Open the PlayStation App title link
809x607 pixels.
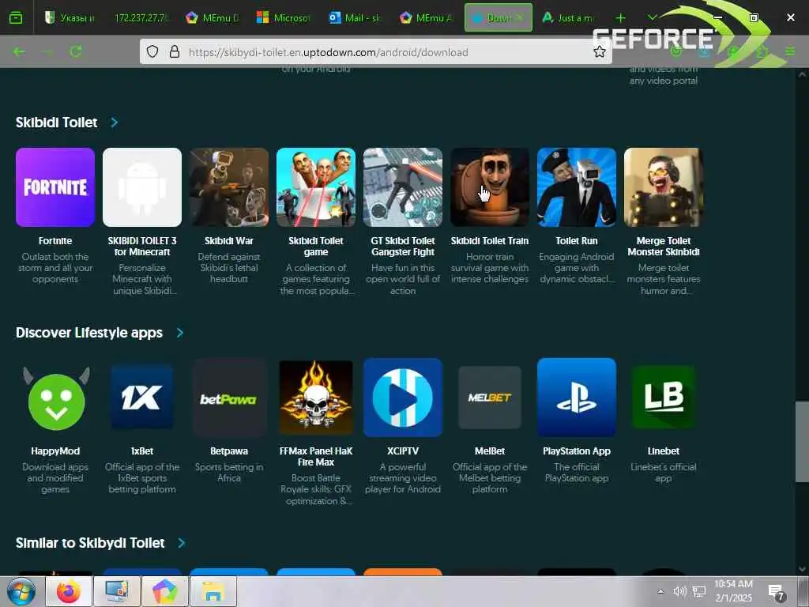click(x=577, y=451)
